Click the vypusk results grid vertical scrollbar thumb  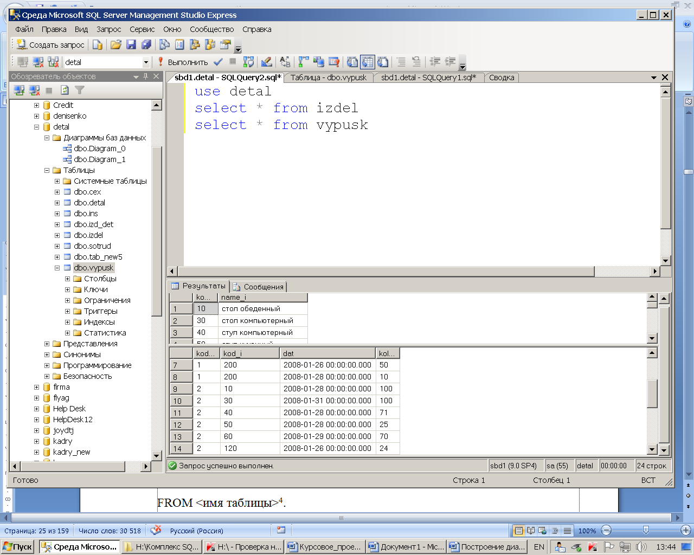coord(652,393)
